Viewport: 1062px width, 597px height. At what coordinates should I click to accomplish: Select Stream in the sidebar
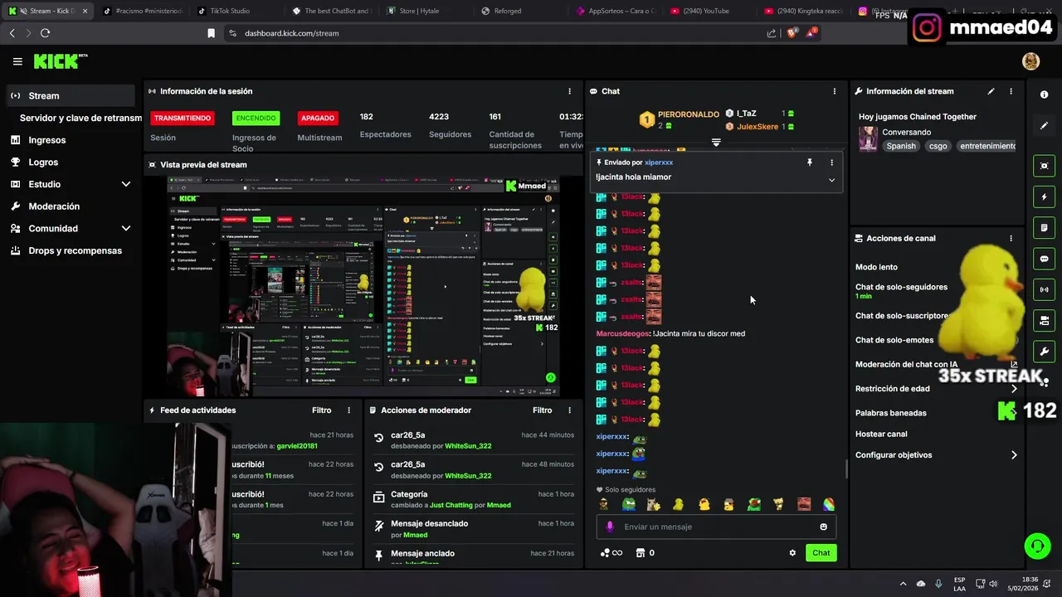click(x=71, y=95)
